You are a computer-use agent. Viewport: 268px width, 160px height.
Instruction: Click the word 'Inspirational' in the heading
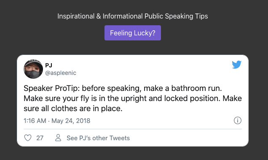(76, 16)
